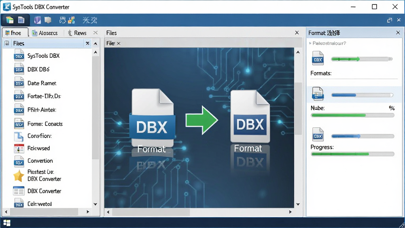
Task: Switch to the Rews tab
Action: [x=77, y=33]
